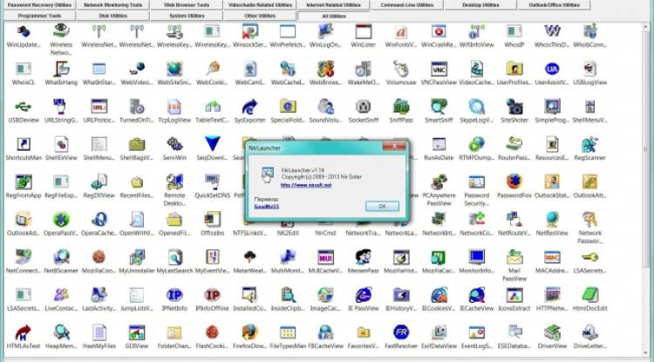654x362 pixels.
Task: Launch the HtmlDocEdit utility
Action: coord(589,296)
